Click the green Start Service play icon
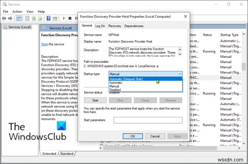Screen dimensions: 248x164 [64, 18]
